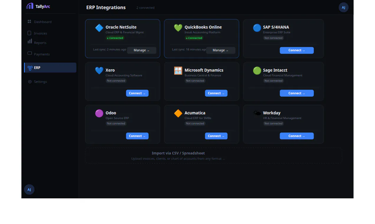Click the Microsoft Dynamics window icon
375x224 pixels.
point(178,71)
